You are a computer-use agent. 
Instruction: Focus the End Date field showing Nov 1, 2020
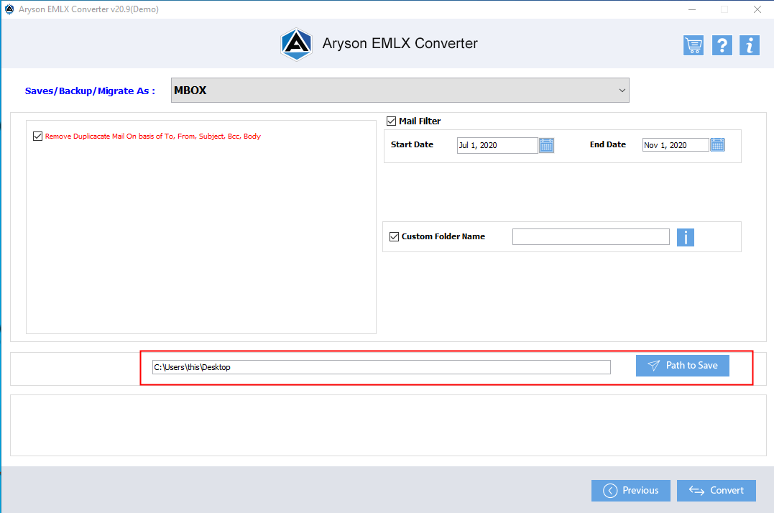click(676, 145)
